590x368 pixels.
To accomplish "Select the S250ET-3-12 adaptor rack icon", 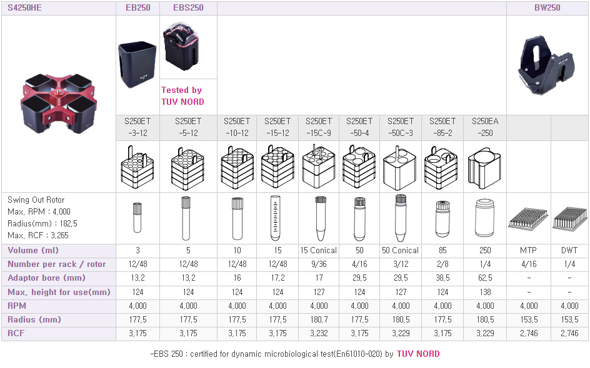I will pos(137,167).
